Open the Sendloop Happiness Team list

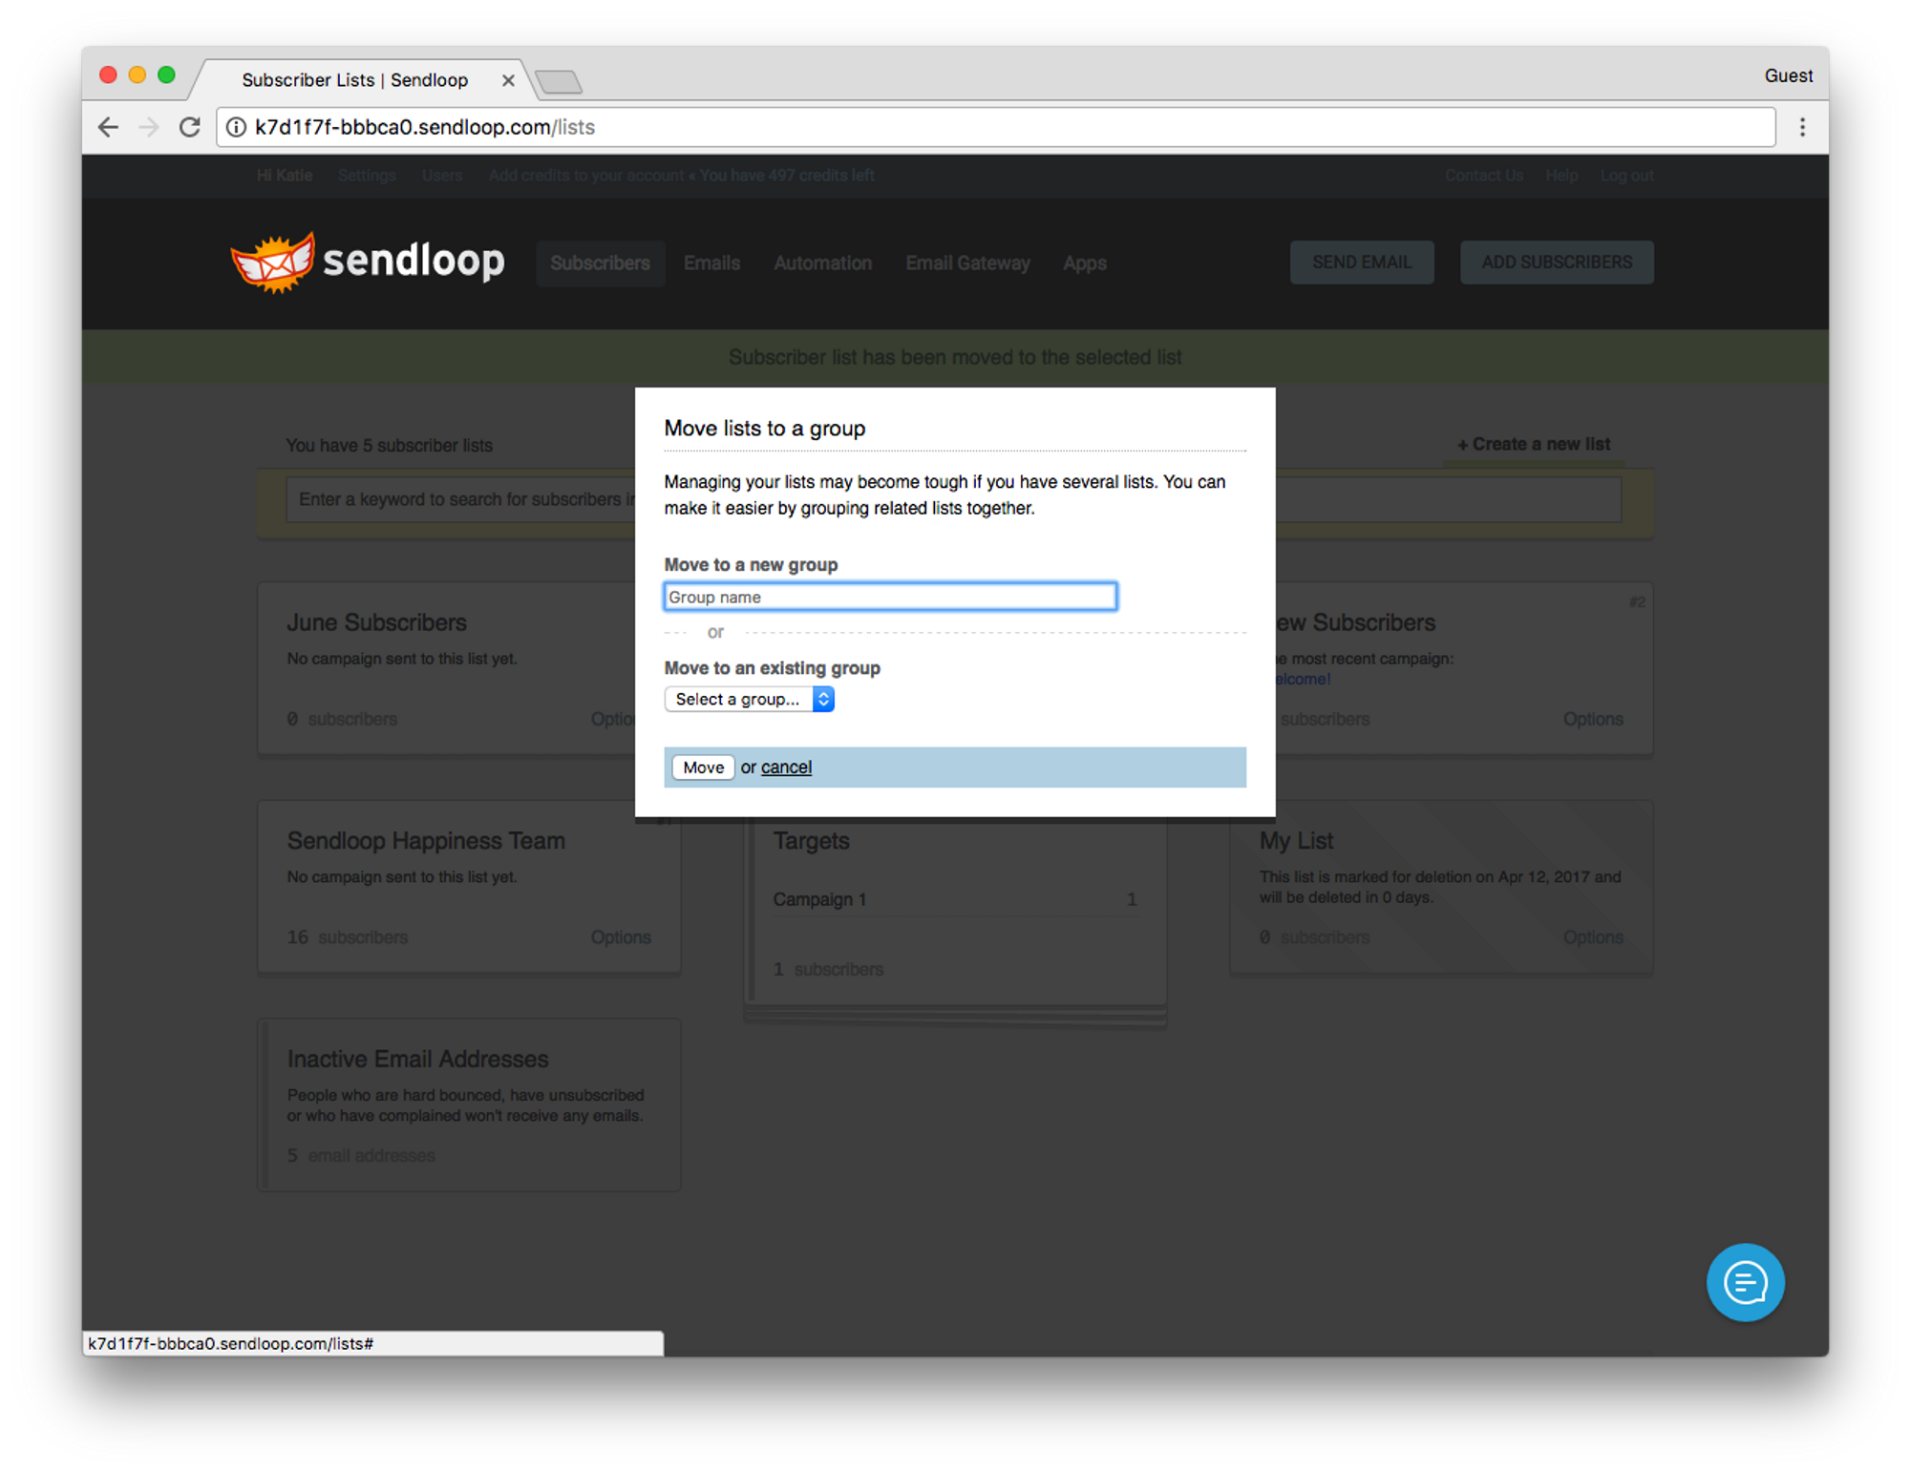pos(426,841)
